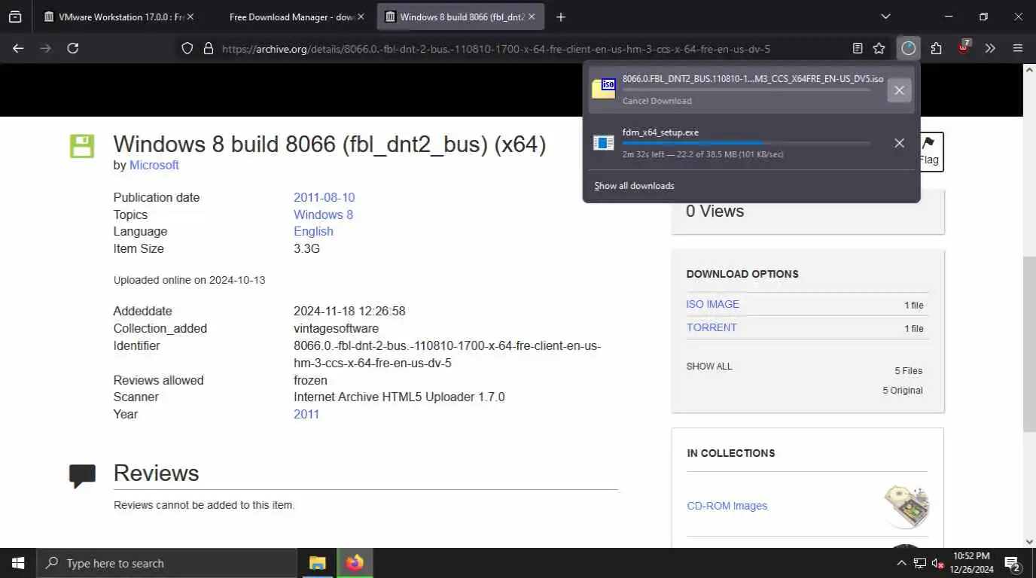Click the fdm_x64_setup.exe file name
The image size is (1036, 578).
tap(660, 132)
